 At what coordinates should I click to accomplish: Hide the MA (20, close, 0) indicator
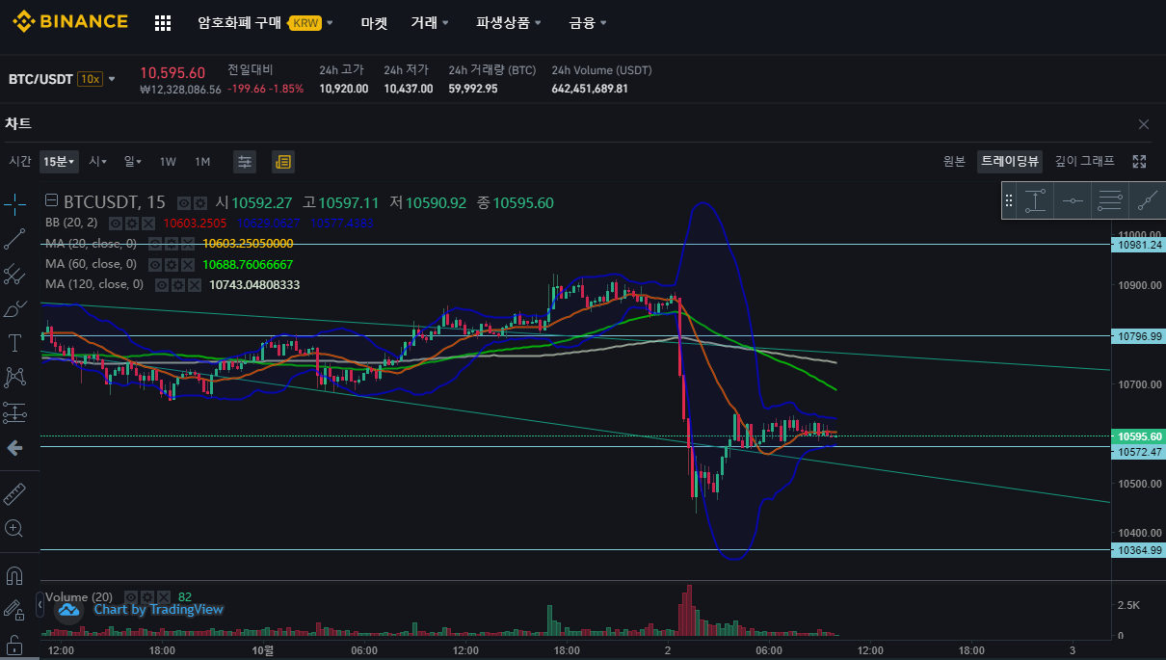pyautogui.click(x=155, y=244)
